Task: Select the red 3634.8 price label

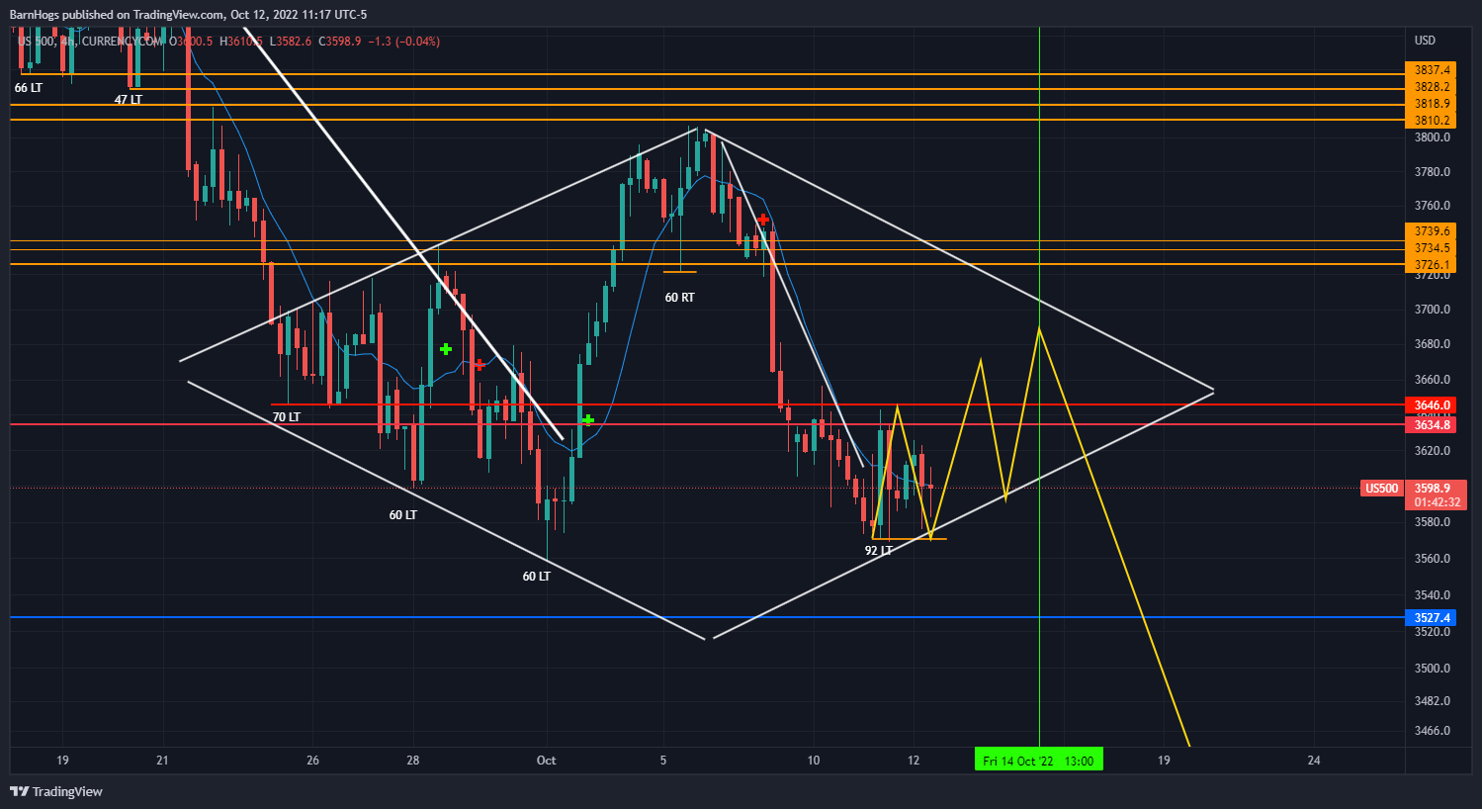Action: [x=1432, y=425]
